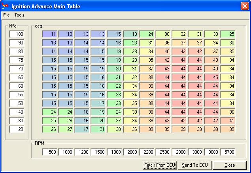This screenshot has width=251, height=173.
Task: Click the 2000 RPM axis field
Action: (130, 152)
